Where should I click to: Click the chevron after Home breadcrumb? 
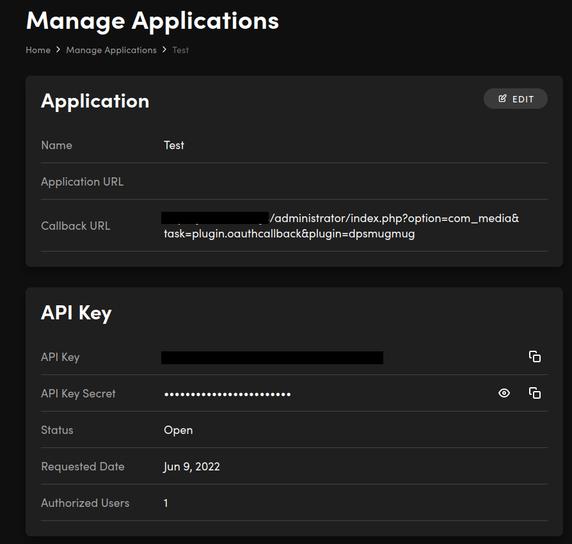point(58,50)
